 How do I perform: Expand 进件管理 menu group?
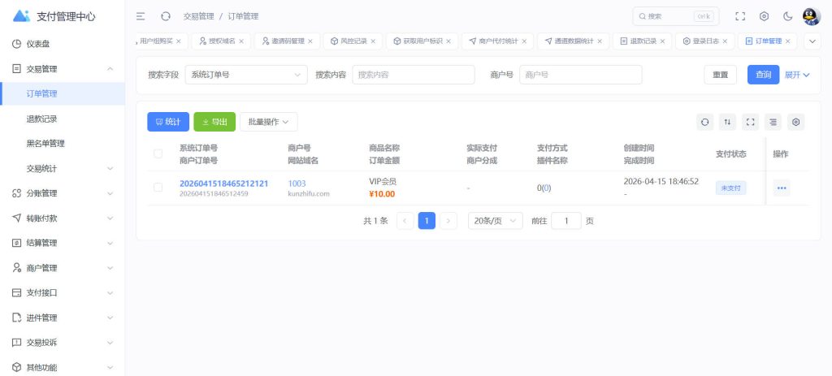(x=63, y=318)
